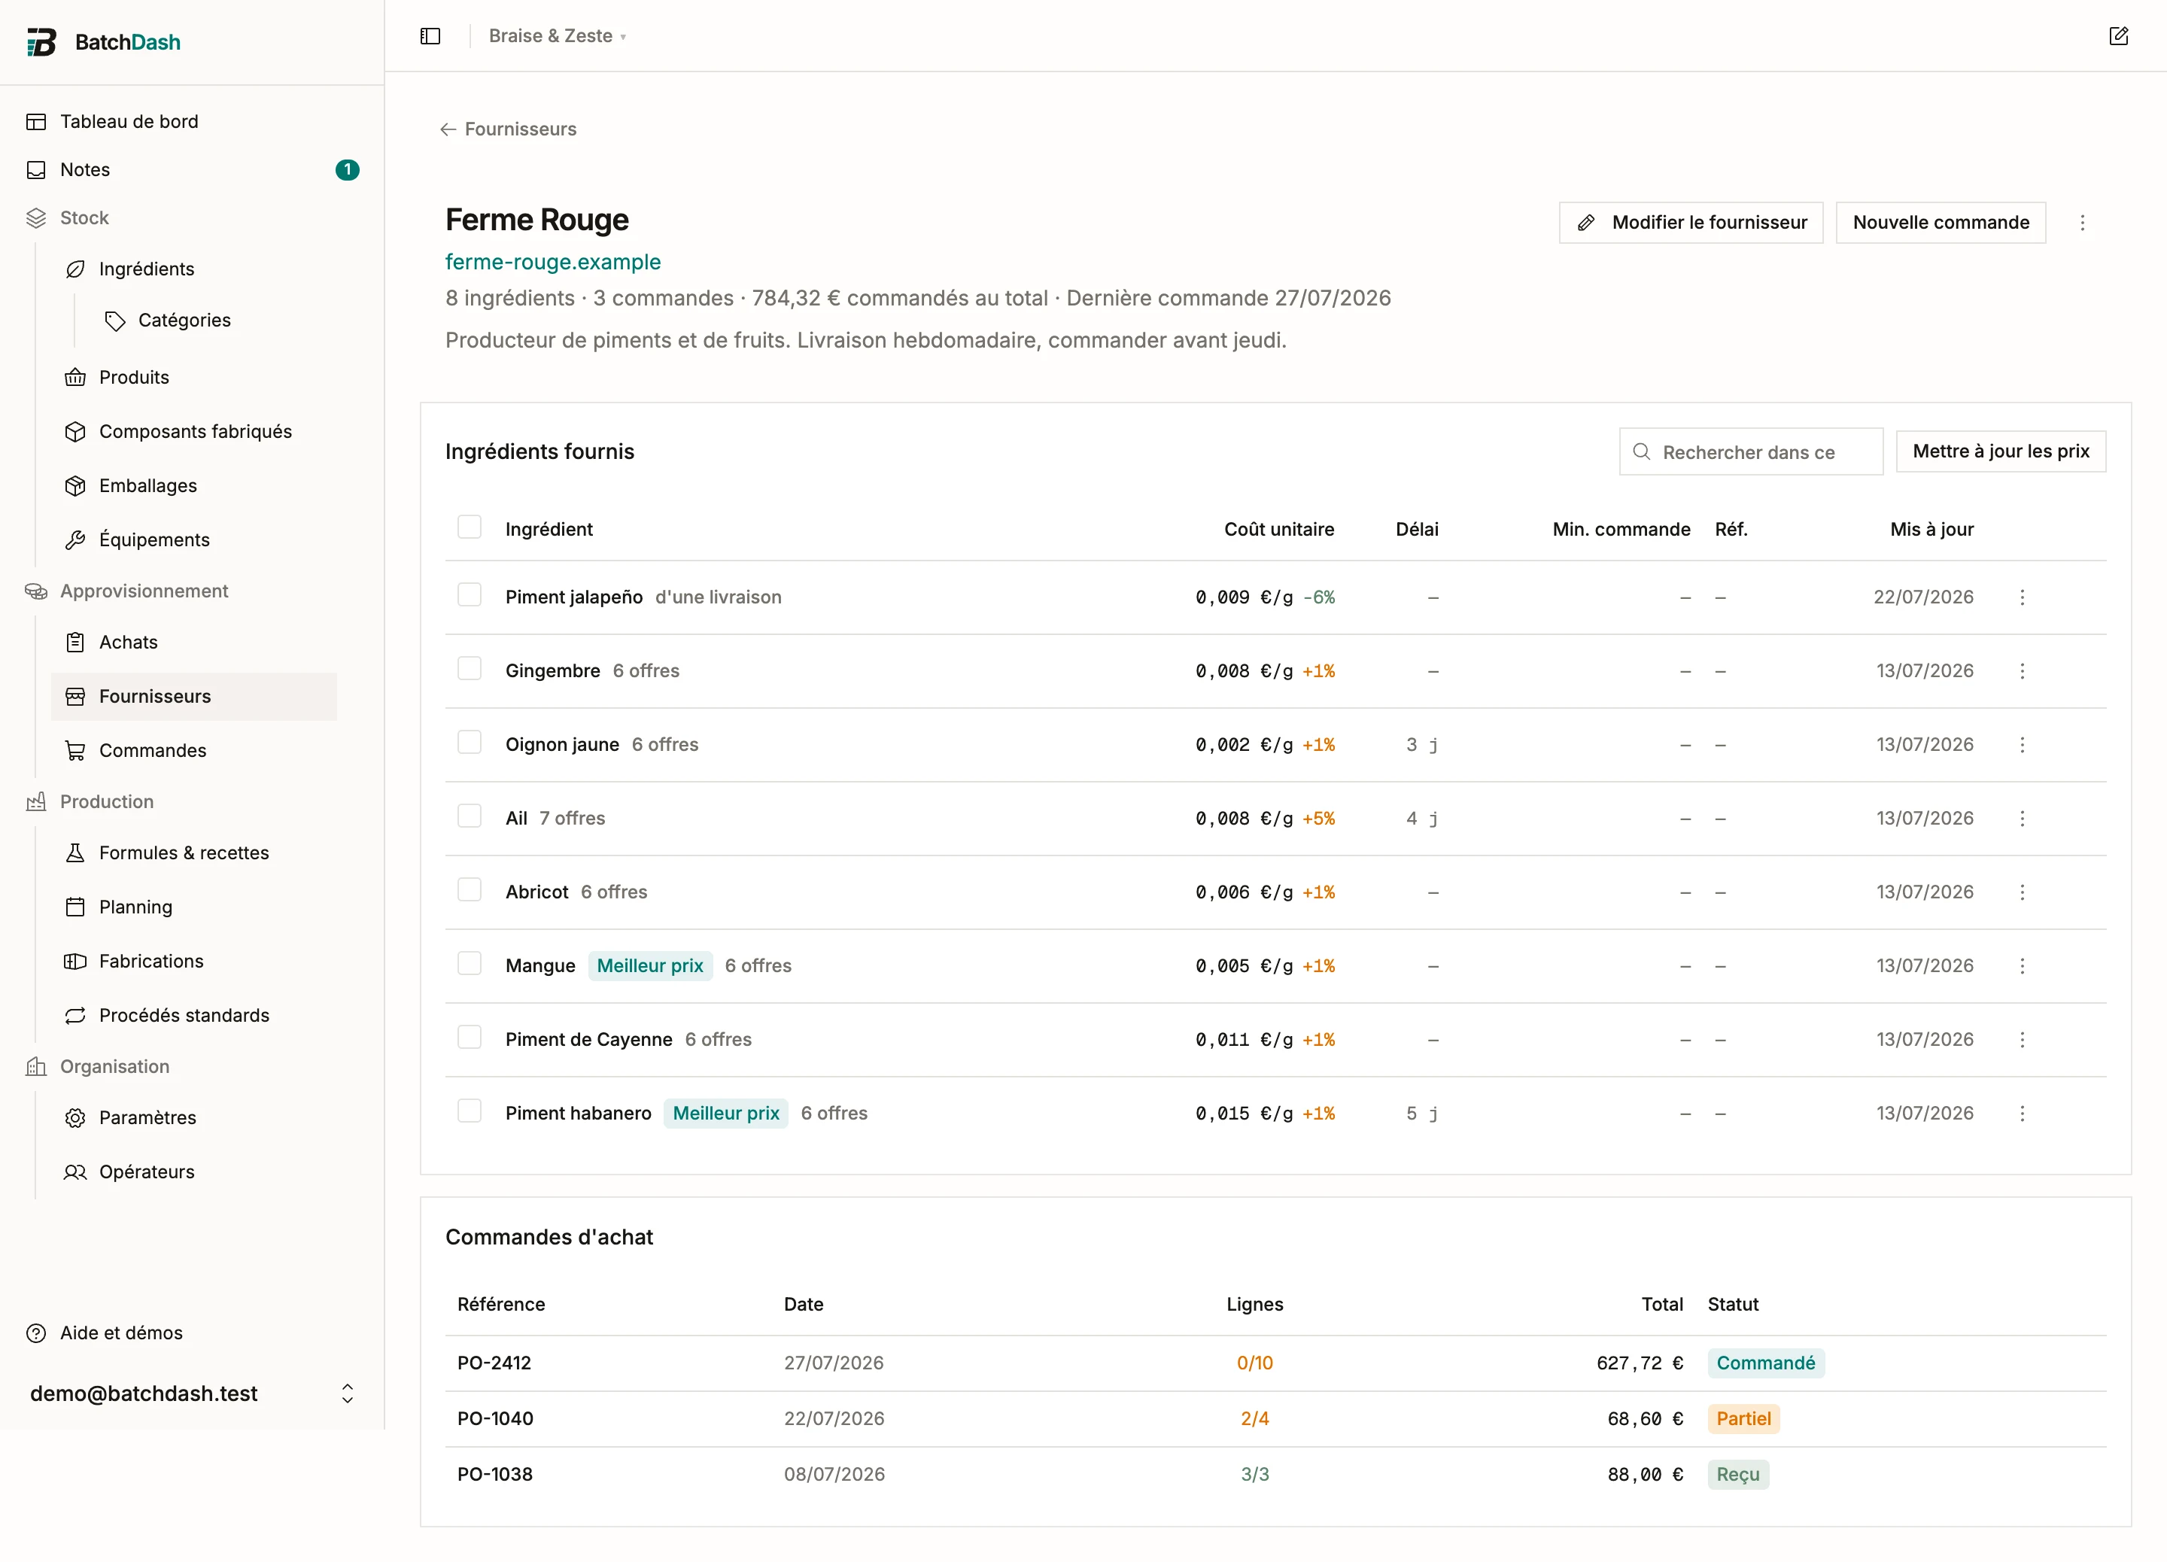The width and height of the screenshot is (2167, 1562).
Task: Open row menu for Gingembre
Action: [2022, 670]
